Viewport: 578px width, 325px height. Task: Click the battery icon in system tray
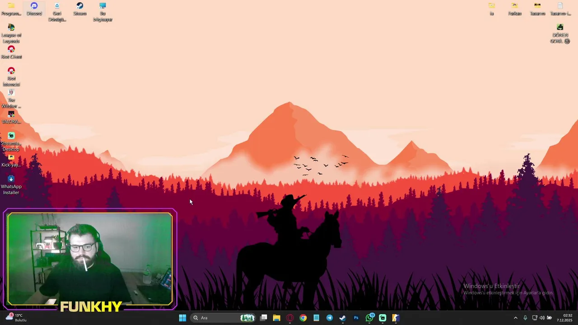tap(550, 318)
